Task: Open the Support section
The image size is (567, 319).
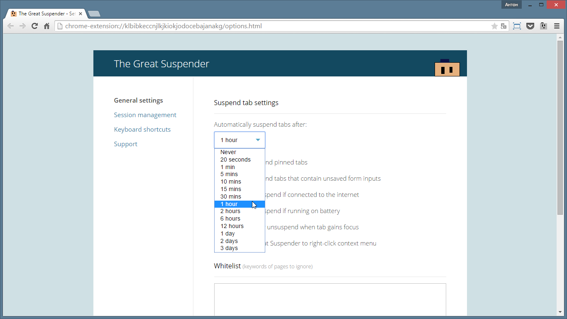Action: (126, 144)
